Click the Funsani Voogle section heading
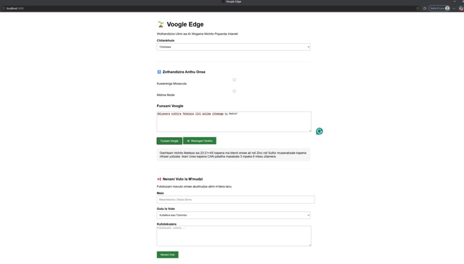 coord(170,106)
